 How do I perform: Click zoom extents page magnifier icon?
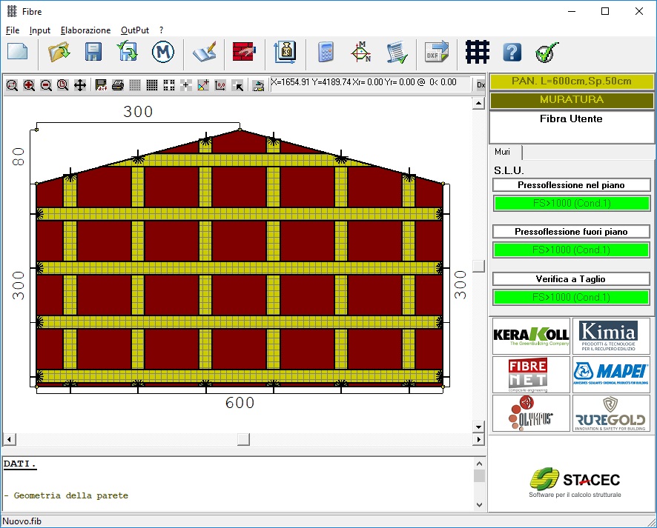coord(63,85)
